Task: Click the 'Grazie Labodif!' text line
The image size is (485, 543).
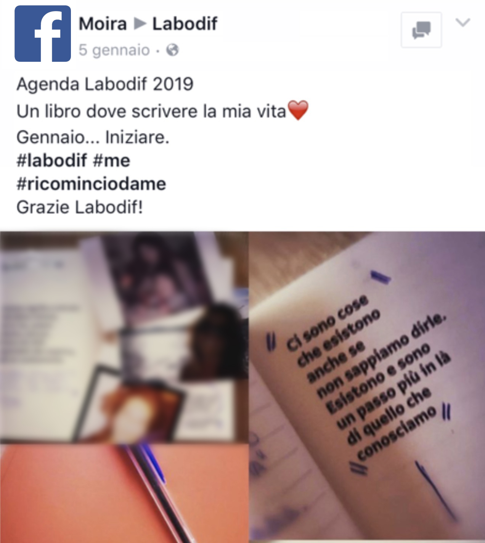Action: 80,207
